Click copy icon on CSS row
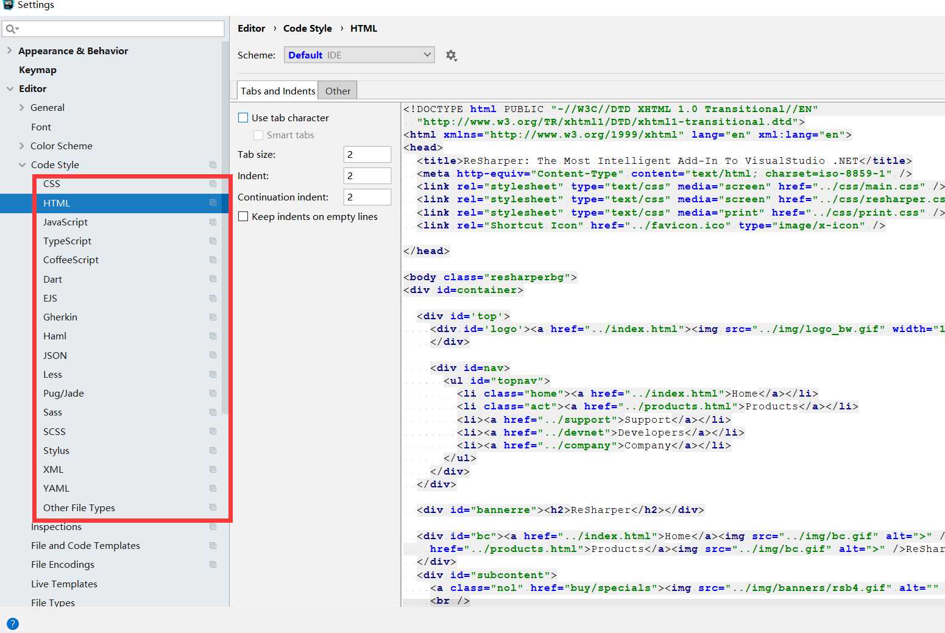Viewport: 945px width, 633px height. [213, 183]
